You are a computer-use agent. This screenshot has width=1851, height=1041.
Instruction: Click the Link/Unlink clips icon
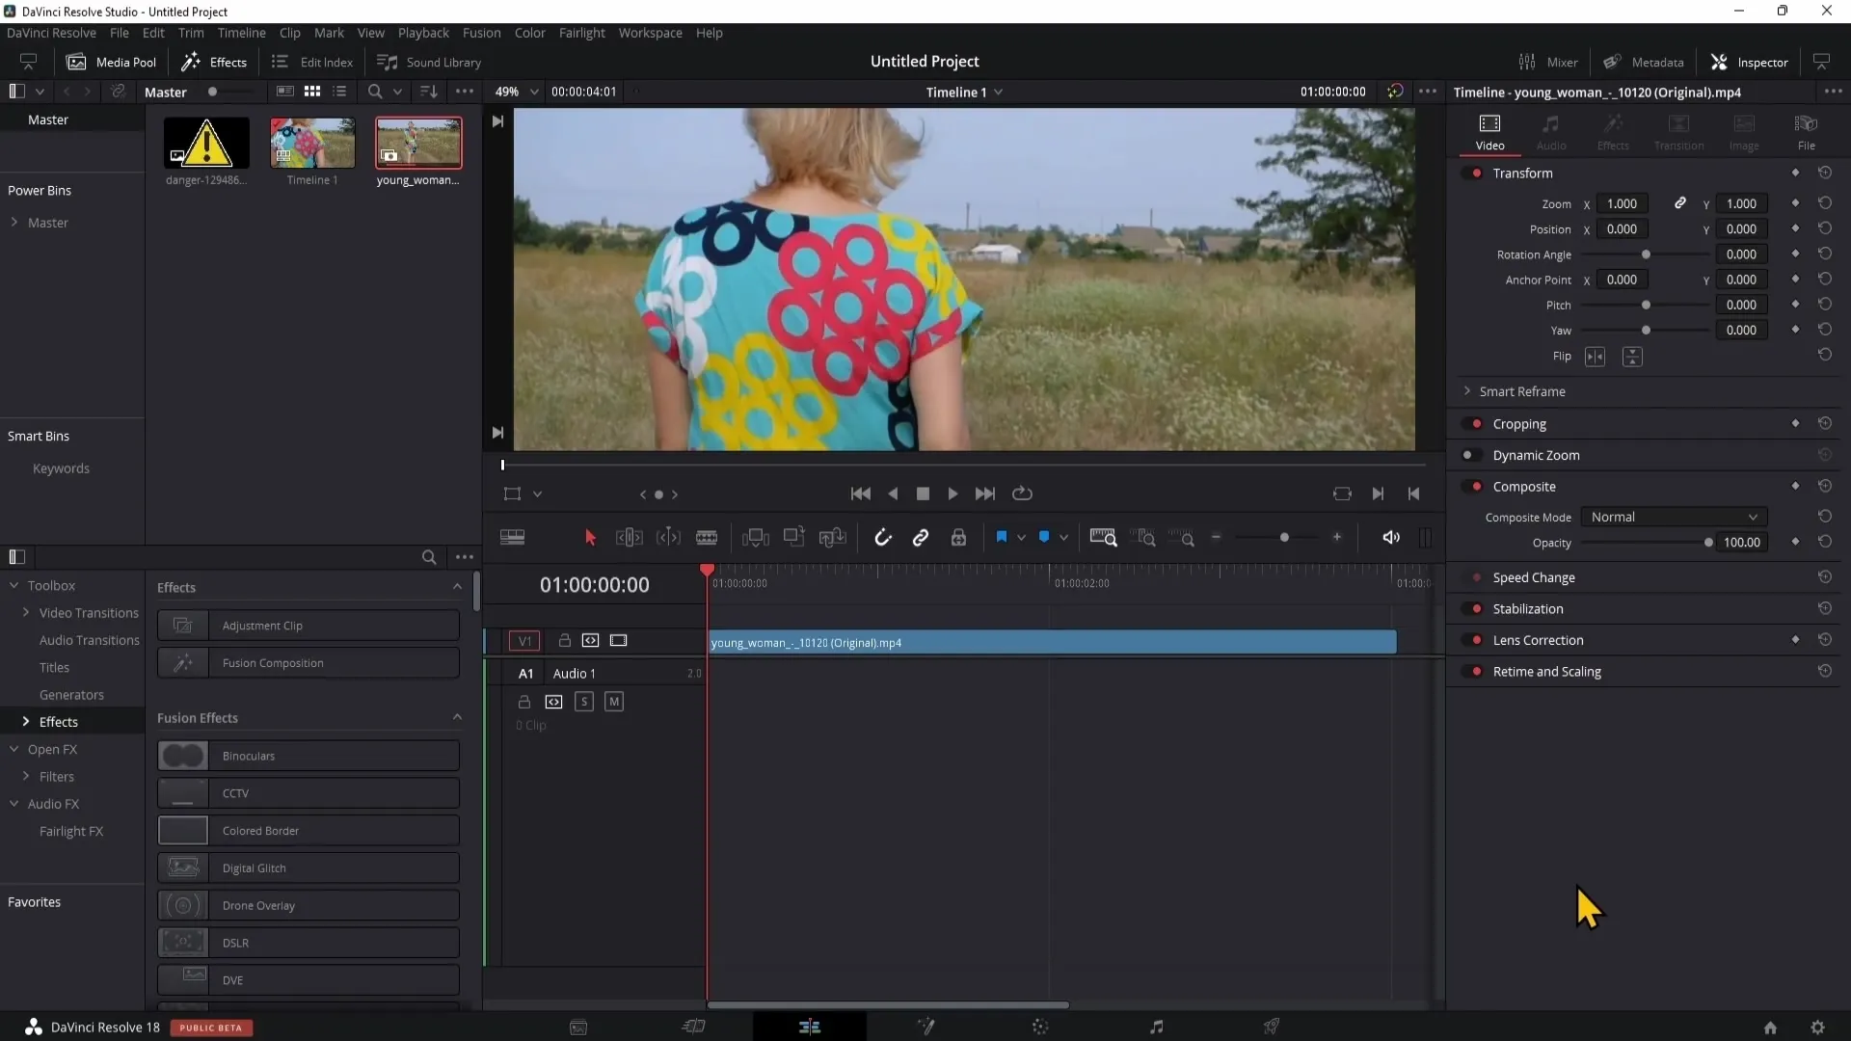[922, 538]
